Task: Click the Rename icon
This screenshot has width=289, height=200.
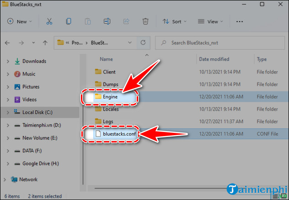Action: 107,21
